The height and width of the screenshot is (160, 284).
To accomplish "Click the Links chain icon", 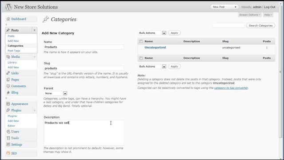I will pyautogui.click(x=8, y=73).
